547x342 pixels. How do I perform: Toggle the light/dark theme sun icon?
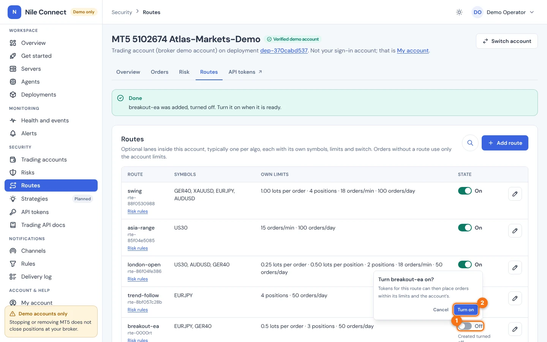(x=459, y=12)
